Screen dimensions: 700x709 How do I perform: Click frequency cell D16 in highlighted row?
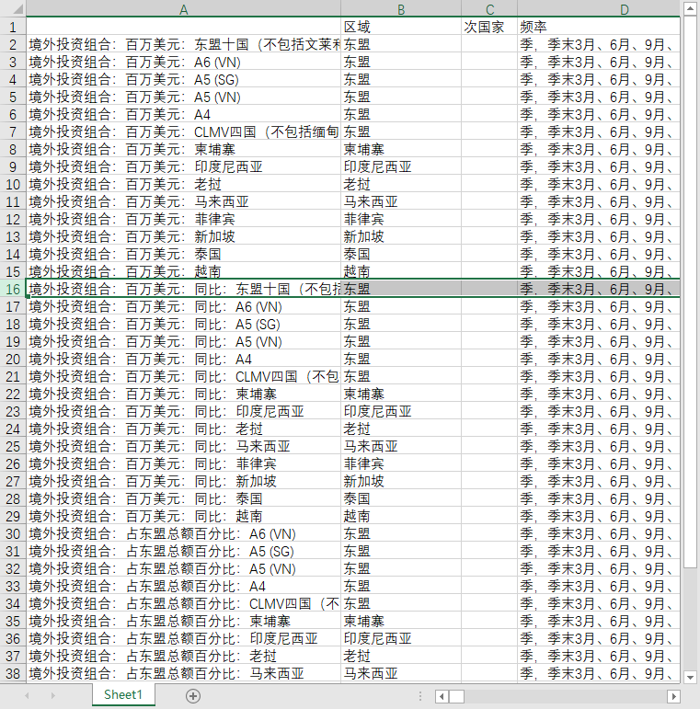point(599,289)
